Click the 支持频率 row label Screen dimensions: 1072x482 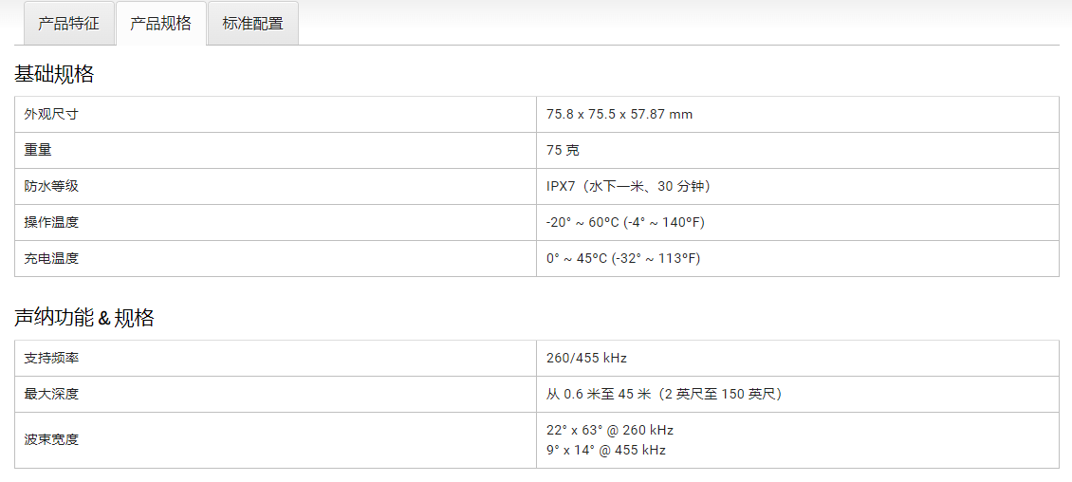(x=51, y=358)
